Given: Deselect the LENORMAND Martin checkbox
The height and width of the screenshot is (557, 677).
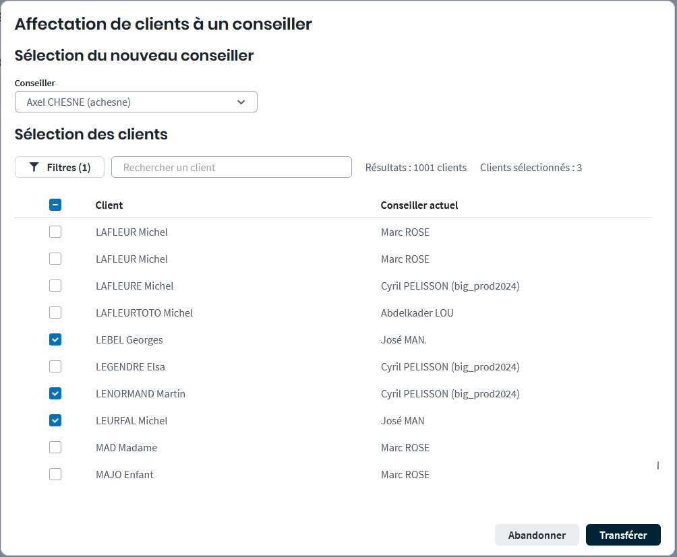Looking at the screenshot, I should [55, 393].
